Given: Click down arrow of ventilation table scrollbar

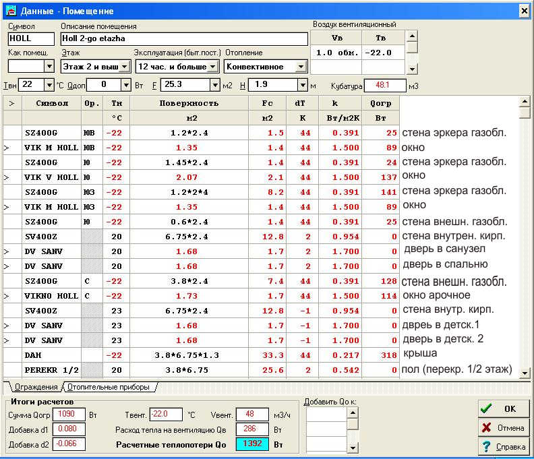Looking at the screenshot, I should point(412,69).
